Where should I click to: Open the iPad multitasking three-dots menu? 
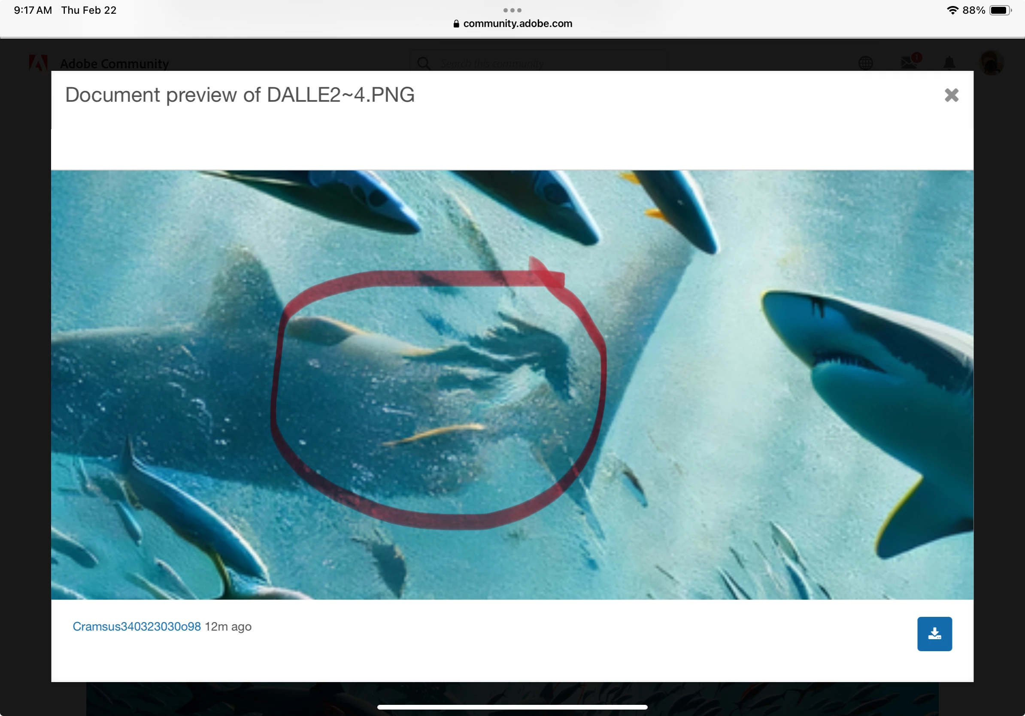pyautogui.click(x=512, y=10)
